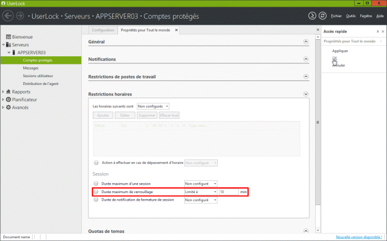This screenshot has height=241, width=387.
Task: Select Distribution de l'agent in the tree
Action: [40, 84]
